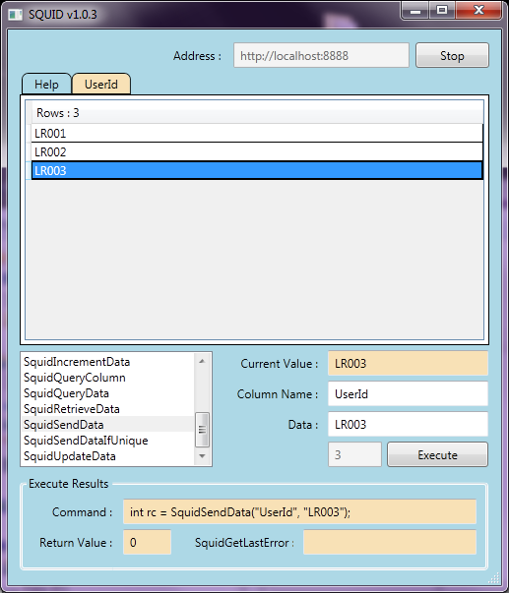Click the function list scroll up arrow
The height and width of the screenshot is (593, 509).
pos(202,362)
